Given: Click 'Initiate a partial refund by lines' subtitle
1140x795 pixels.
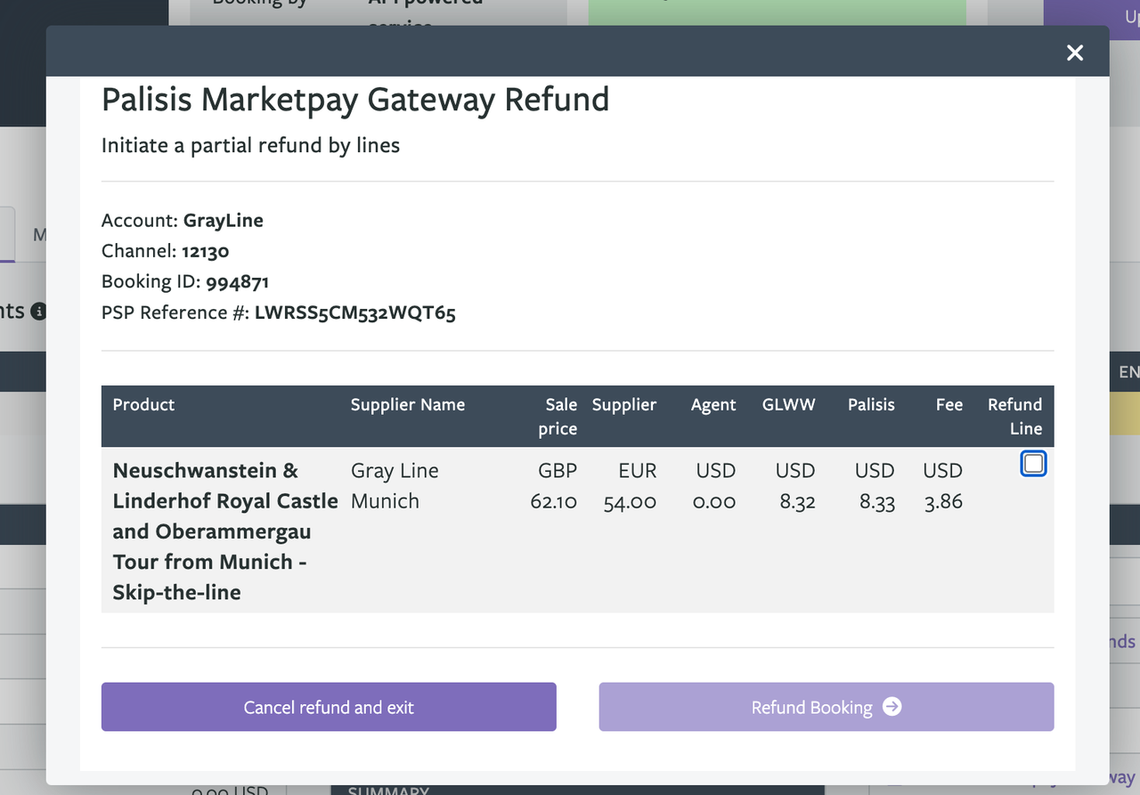Looking at the screenshot, I should tap(250, 145).
